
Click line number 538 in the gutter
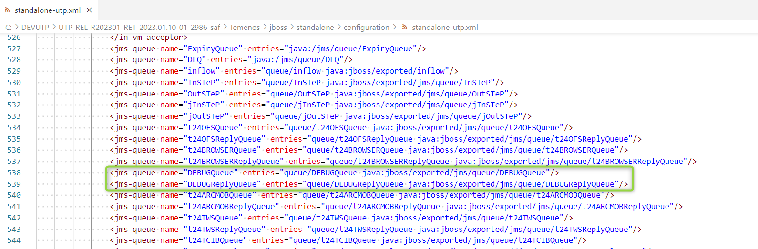(x=14, y=172)
